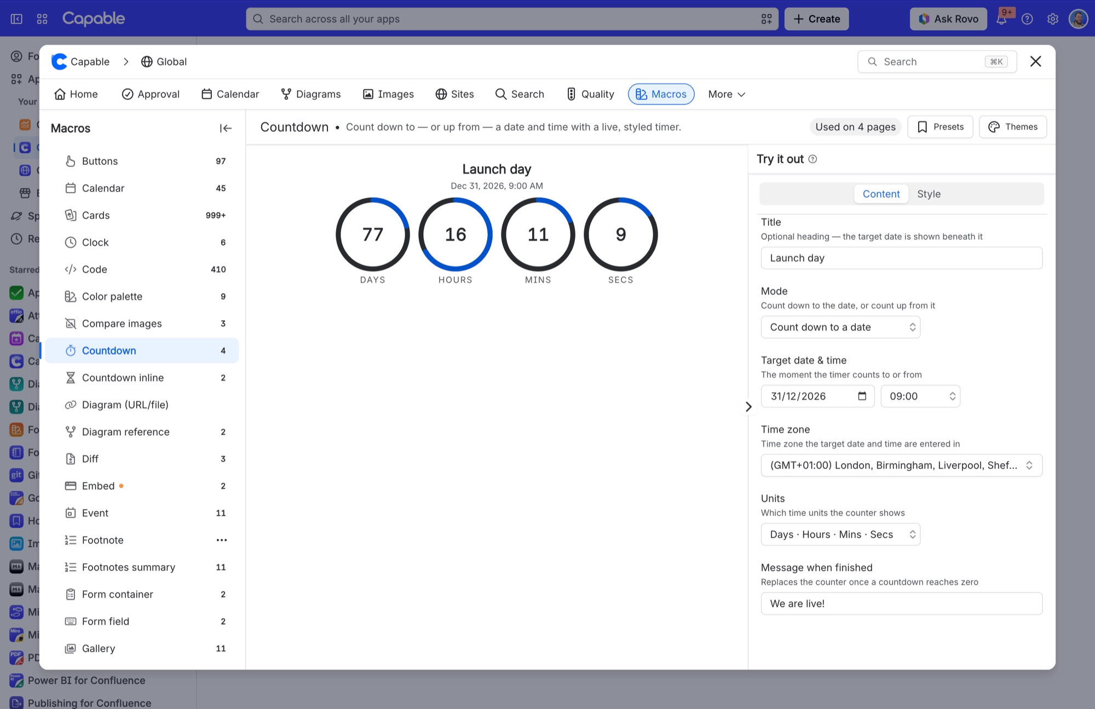Select the Diff macro
This screenshot has width=1095, height=709.
click(x=142, y=459)
